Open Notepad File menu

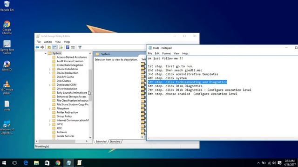coord(150,53)
